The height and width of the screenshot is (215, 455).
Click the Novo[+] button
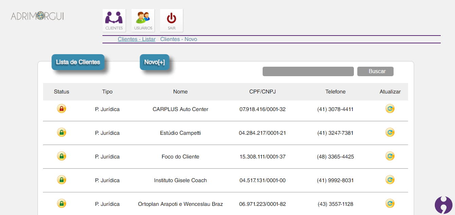(x=154, y=62)
